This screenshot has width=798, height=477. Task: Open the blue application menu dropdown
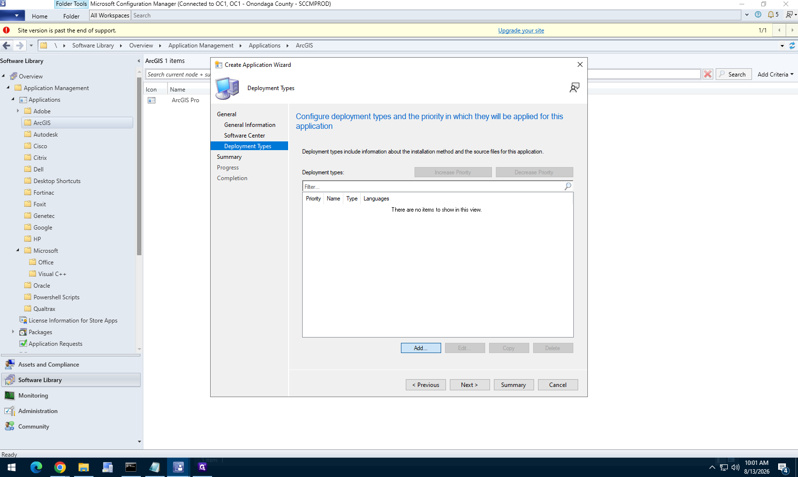13,15
